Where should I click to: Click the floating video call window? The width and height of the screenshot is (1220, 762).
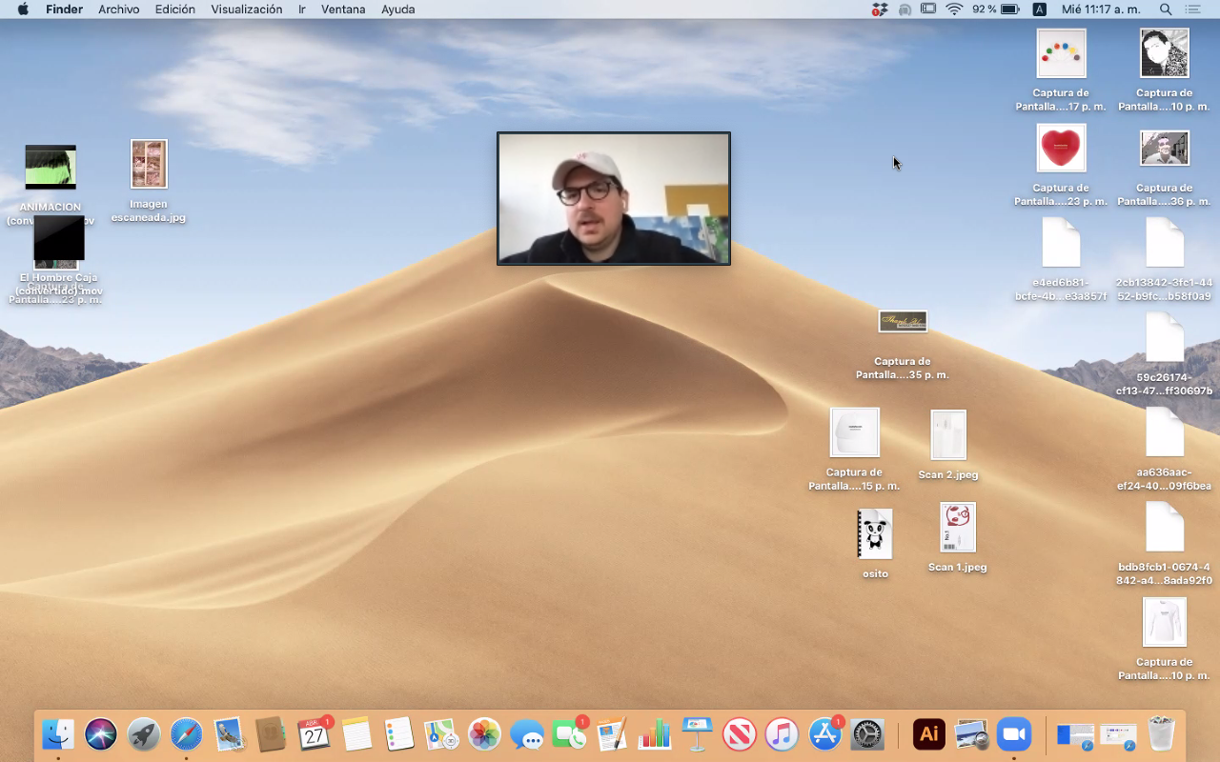click(x=614, y=198)
